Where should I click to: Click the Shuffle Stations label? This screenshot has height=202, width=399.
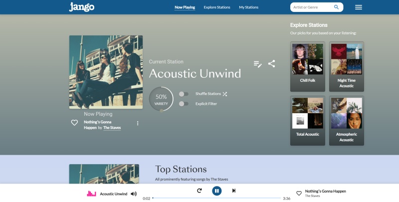[x=208, y=94]
